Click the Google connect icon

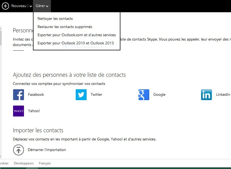144,94
